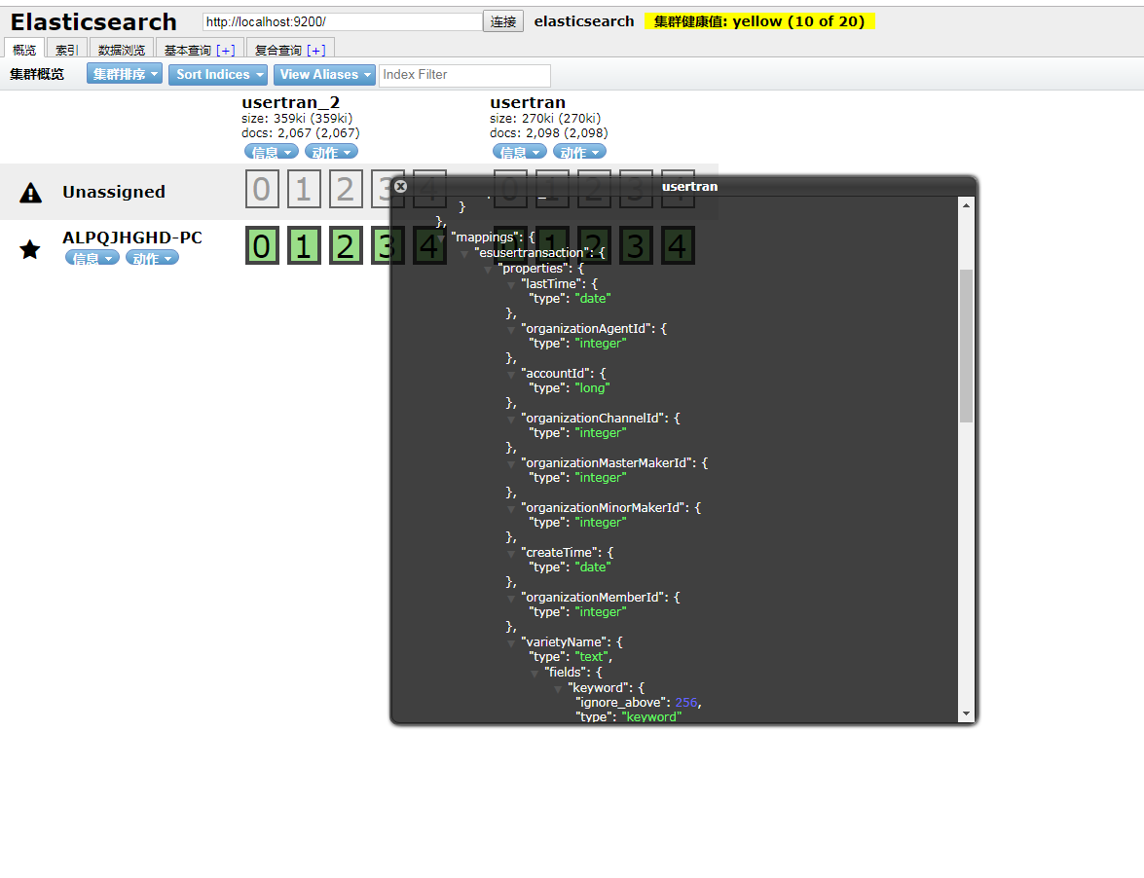This screenshot has height=878, width=1144.
Task: Select unassigned shard 1 of usertran_2
Action: pos(304,189)
